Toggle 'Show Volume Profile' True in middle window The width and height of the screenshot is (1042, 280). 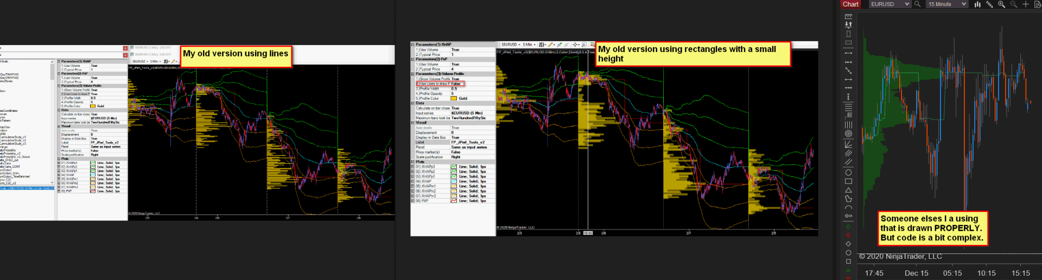point(473,79)
